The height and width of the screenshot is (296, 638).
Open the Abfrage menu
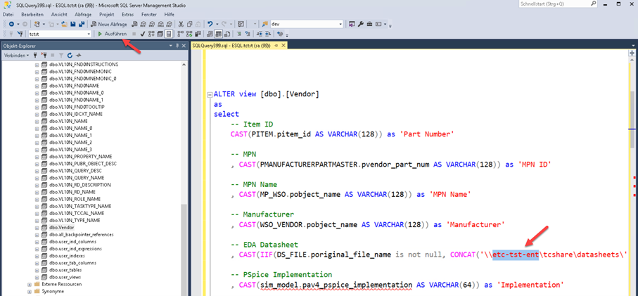coord(82,14)
